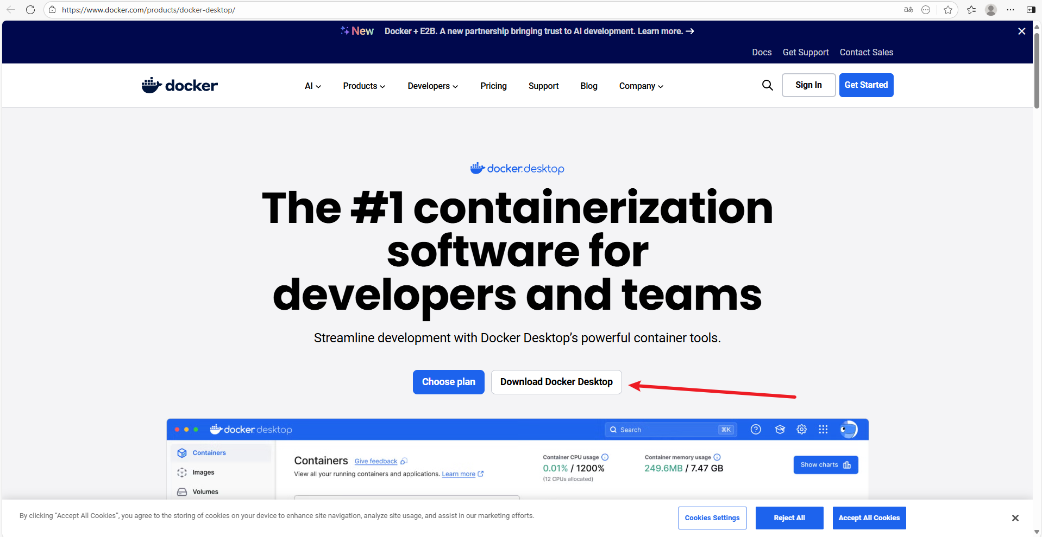Expand the Products dropdown menu
Screen dimensions: 1042x537
pos(364,86)
